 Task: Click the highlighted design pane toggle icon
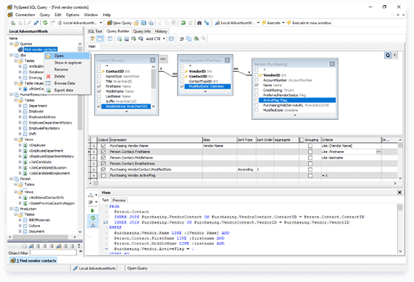tap(100, 38)
